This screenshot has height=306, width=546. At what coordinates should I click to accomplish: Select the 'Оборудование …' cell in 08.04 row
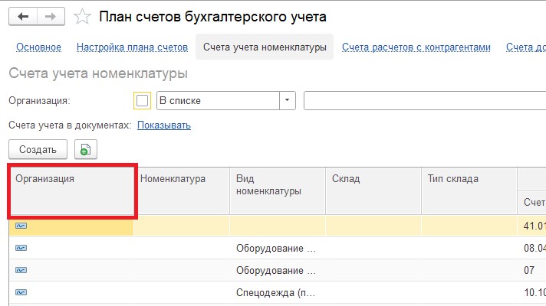278,249
